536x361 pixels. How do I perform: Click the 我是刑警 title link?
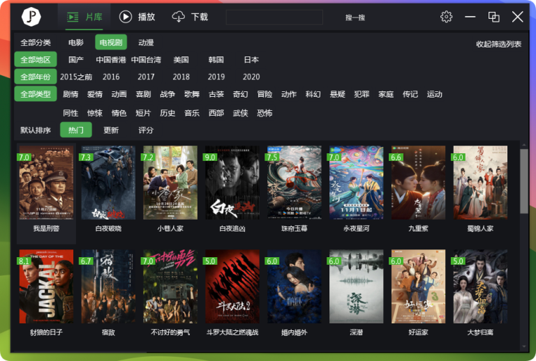pos(45,229)
